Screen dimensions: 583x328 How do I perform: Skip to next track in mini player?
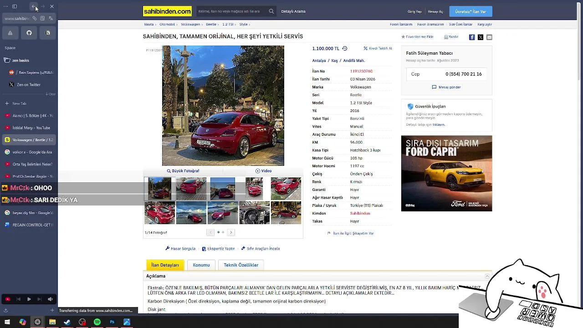click(40, 299)
